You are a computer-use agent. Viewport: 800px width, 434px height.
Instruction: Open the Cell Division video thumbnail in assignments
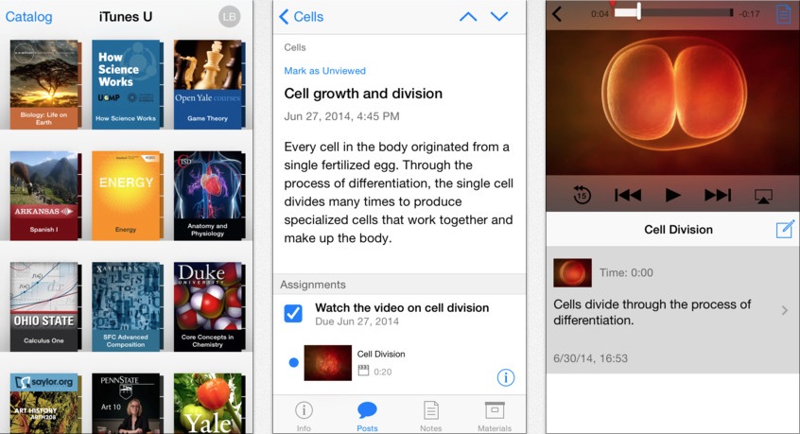tap(327, 362)
